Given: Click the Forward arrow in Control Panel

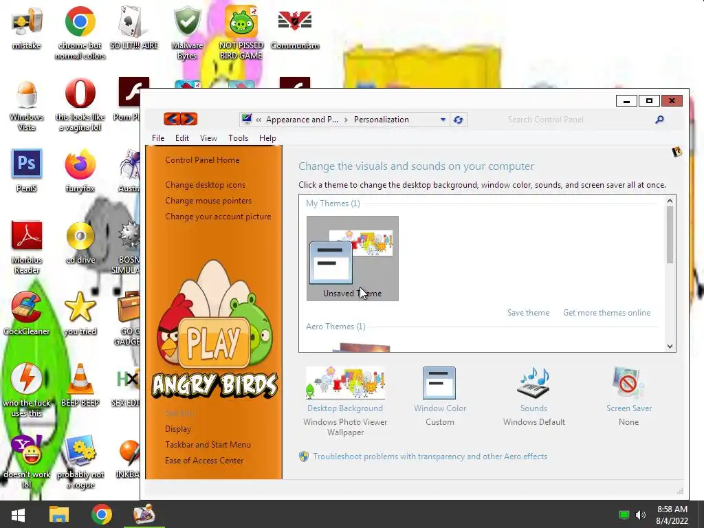Looking at the screenshot, I should click(189, 119).
